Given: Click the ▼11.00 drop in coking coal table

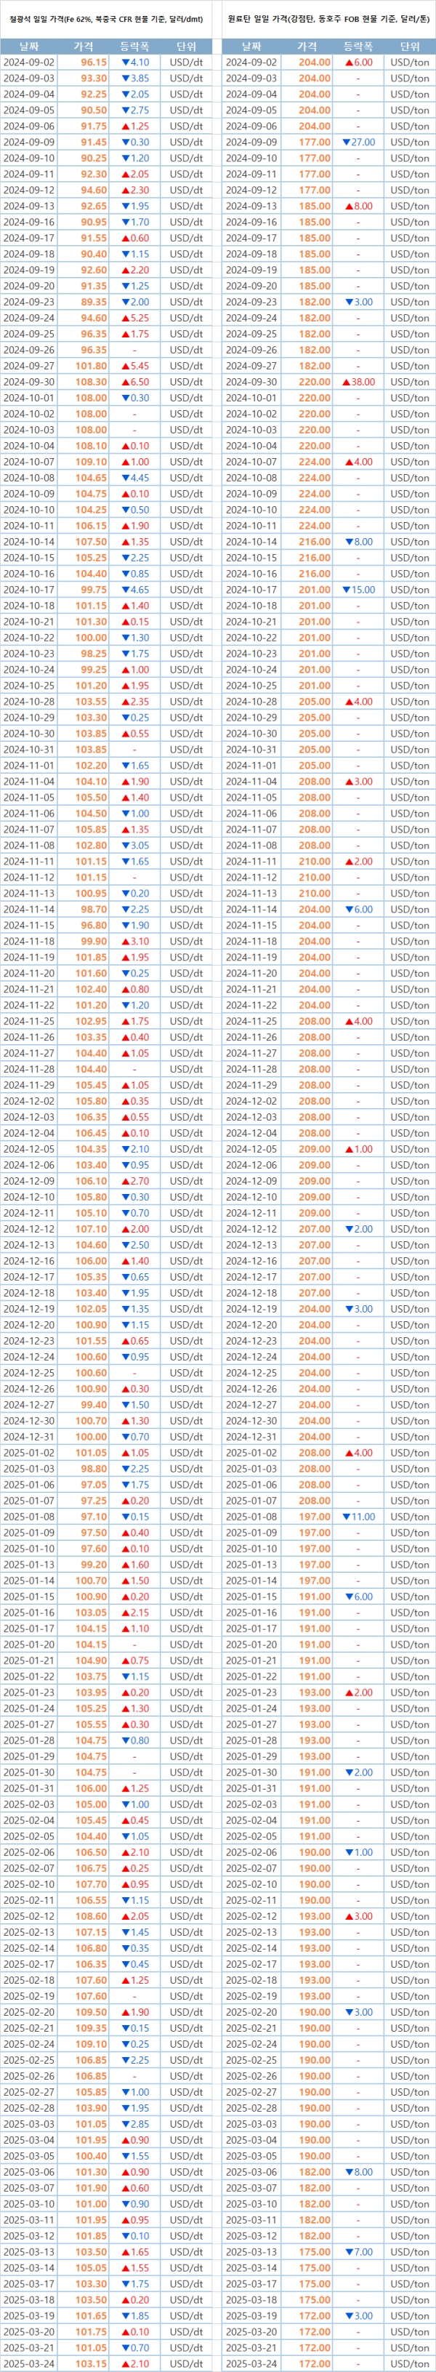Looking at the screenshot, I should (358, 1517).
